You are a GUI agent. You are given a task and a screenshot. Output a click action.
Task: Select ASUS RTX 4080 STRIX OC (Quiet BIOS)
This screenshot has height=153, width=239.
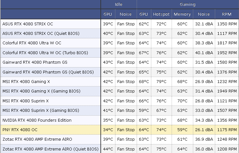(119, 34)
